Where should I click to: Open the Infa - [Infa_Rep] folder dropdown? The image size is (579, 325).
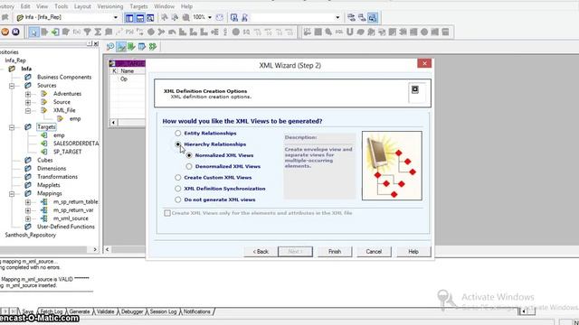pyautogui.click(x=115, y=17)
